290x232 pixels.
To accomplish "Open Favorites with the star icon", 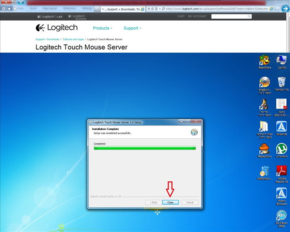I will pos(9,9).
